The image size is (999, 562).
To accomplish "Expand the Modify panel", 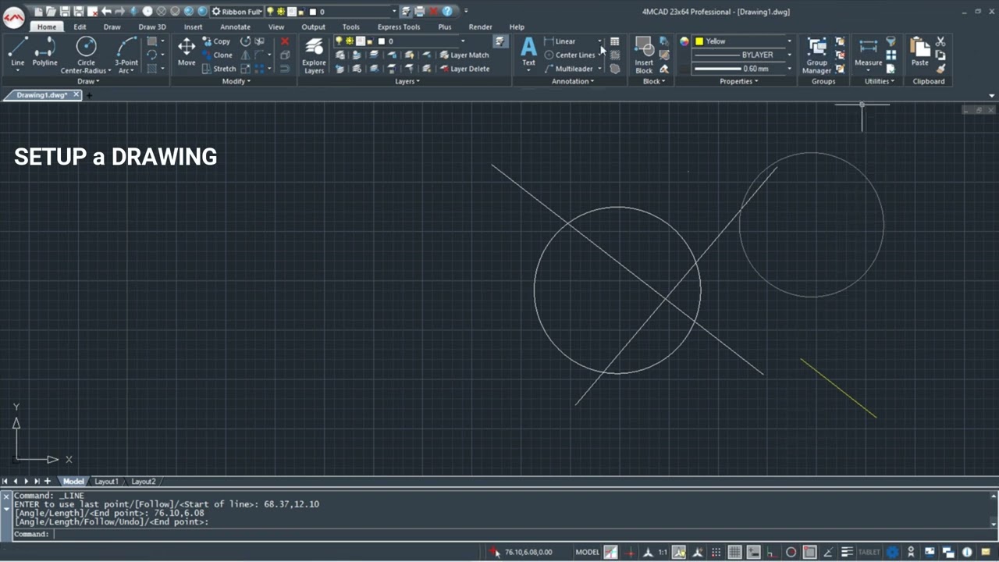I will [236, 81].
